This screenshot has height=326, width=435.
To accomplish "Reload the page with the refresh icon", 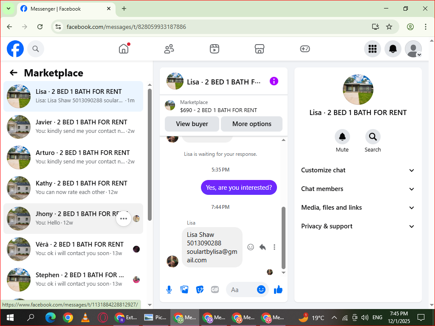I will pyautogui.click(x=40, y=27).
